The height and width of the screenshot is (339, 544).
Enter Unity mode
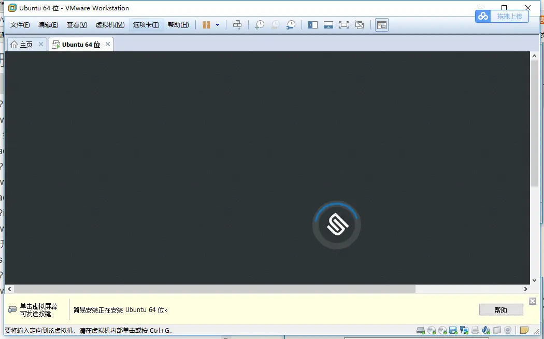pyautogui.click(x=360, y=25)
